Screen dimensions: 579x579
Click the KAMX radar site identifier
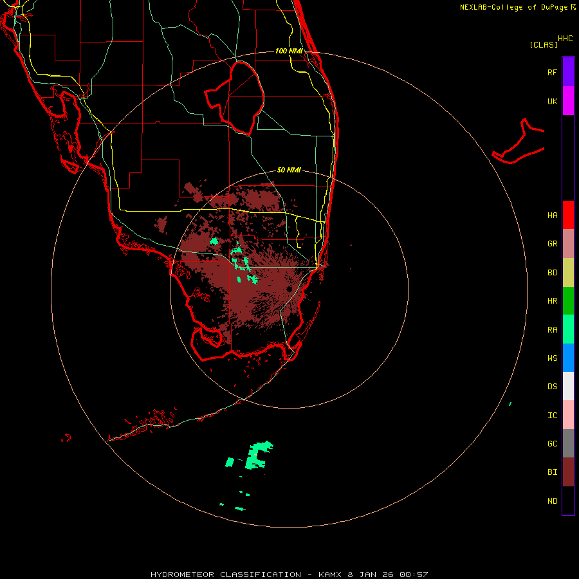[x=330, y=574]
